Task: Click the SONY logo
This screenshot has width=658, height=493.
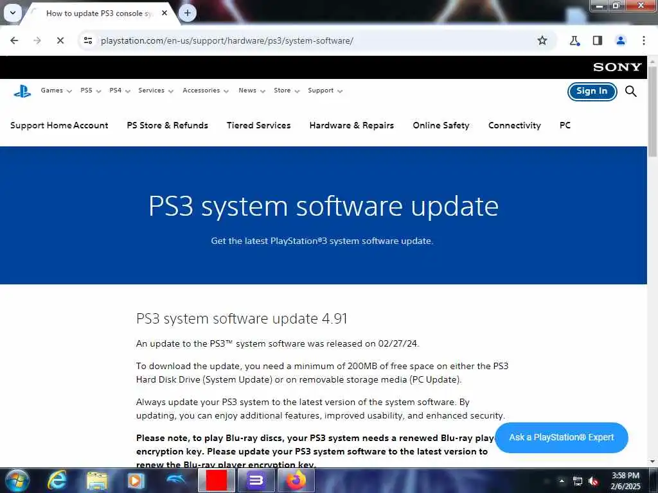Action: click(x=618, y=67)
